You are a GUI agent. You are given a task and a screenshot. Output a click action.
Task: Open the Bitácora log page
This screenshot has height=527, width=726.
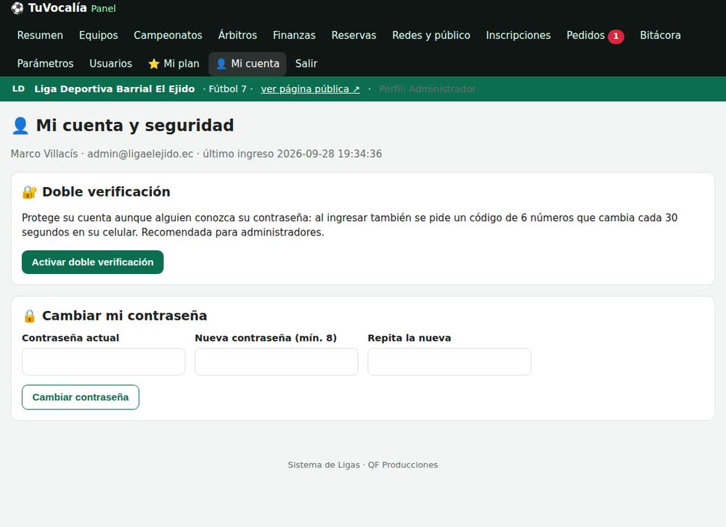pos(660,35)
